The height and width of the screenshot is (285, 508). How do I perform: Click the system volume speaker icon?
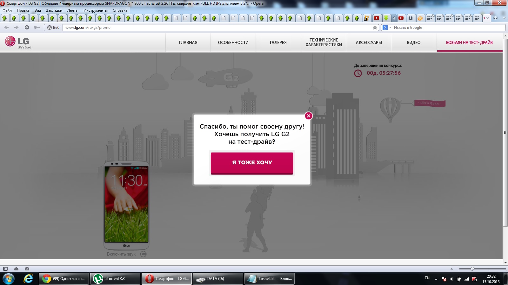click(451, 279)
